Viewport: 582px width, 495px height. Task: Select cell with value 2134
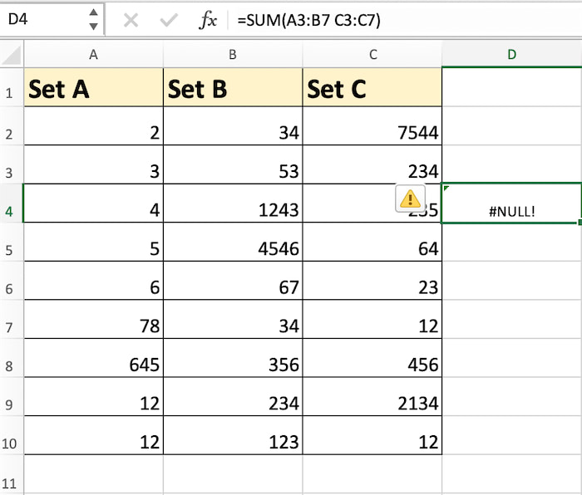pyautogui.click(x=372, y=397)
